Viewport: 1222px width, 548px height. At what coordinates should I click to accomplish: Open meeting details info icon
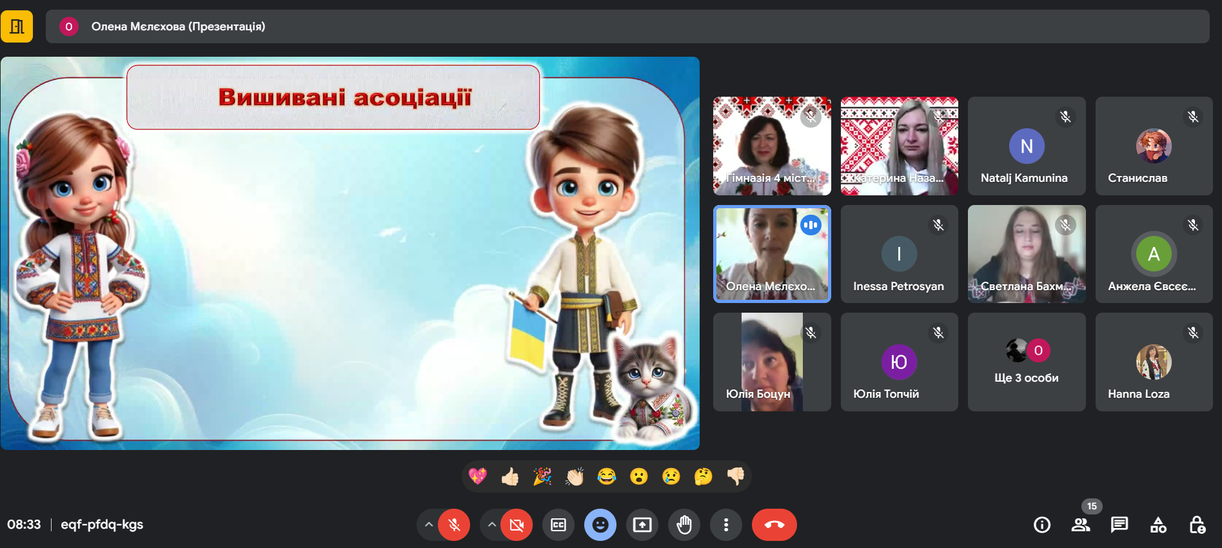(x=1042, y=525)
